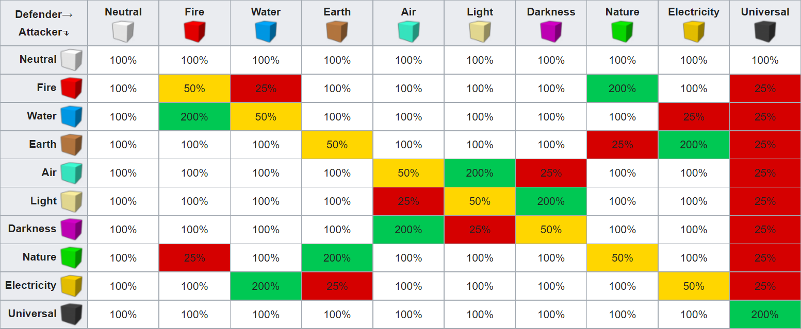Select the yellow Electricity cube in the left attacker column
The height and width of the screenshot is (329, 801).
72,286
